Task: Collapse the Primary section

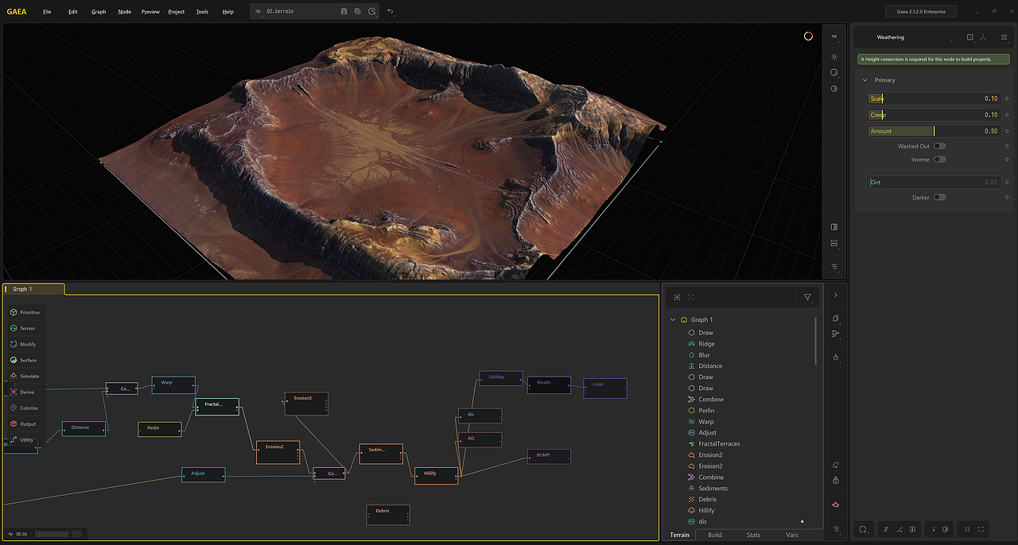Action: pos(865,80)
